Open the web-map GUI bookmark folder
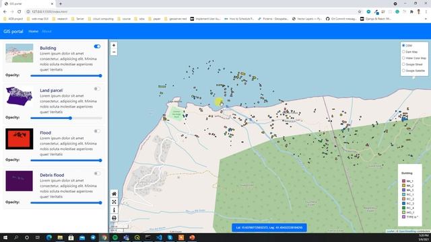Screen dimensions: 431x242 coord(38,19)
